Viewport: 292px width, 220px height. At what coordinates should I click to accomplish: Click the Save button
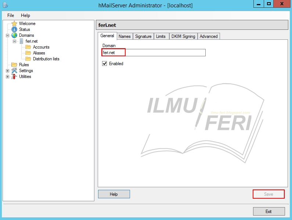[x=268, y=194]
